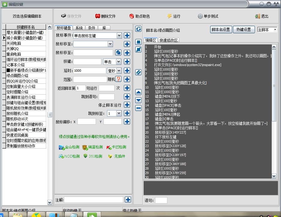Click the 延时 input field

point(89,71)
